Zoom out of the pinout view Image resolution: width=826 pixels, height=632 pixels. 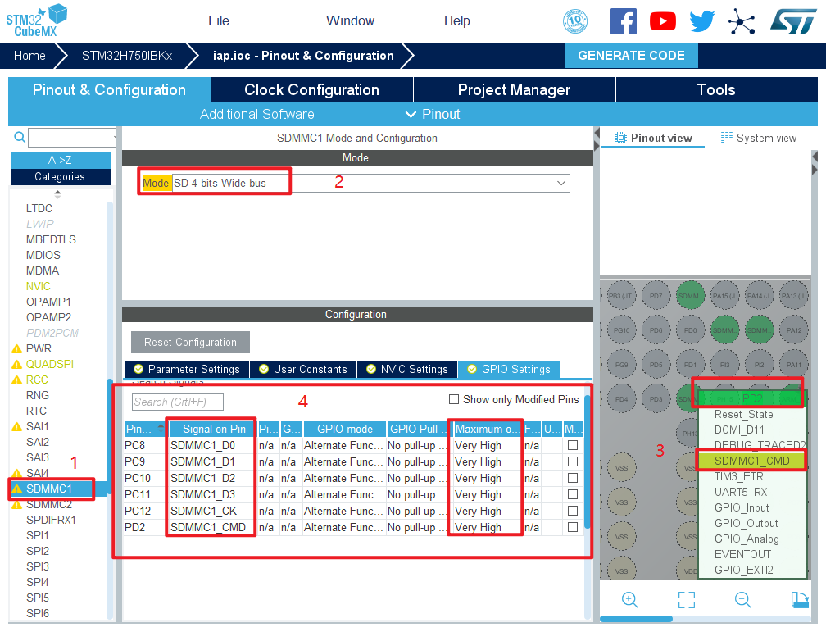coord(742,599)
